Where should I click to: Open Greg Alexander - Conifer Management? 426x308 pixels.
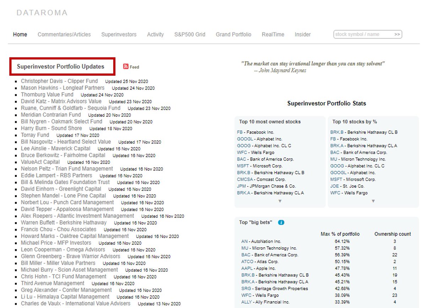pyautogui.click(x=66, y=290)
